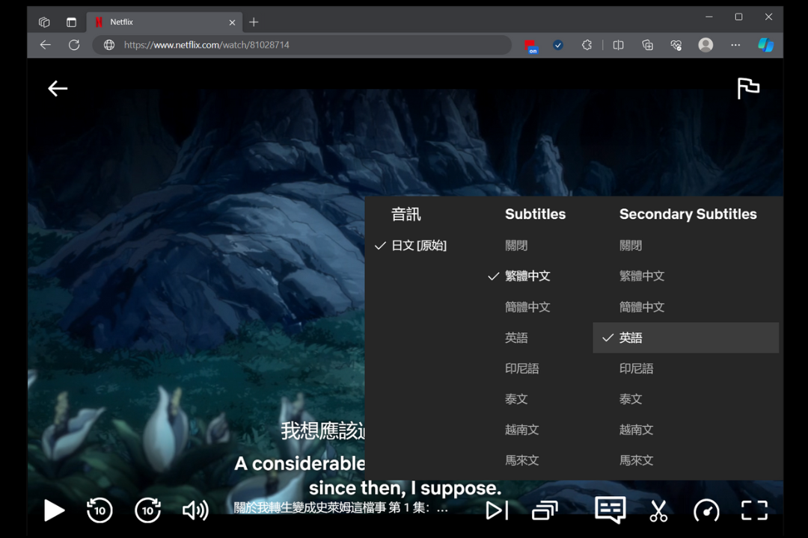Select 英語 under Subtitles
This screenshot has width=808, height=538.
click(516, 338)
